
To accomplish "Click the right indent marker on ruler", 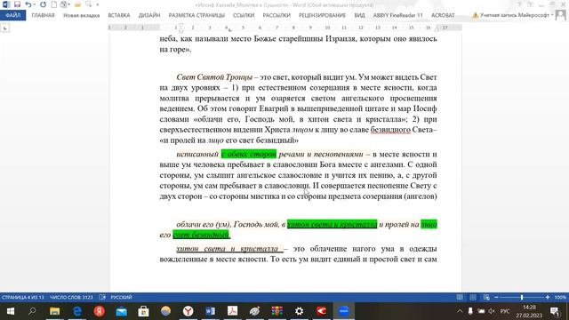I will point(437,29).
